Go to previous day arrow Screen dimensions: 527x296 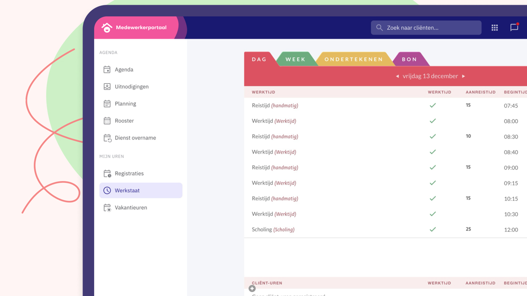[x=398, y=76]
